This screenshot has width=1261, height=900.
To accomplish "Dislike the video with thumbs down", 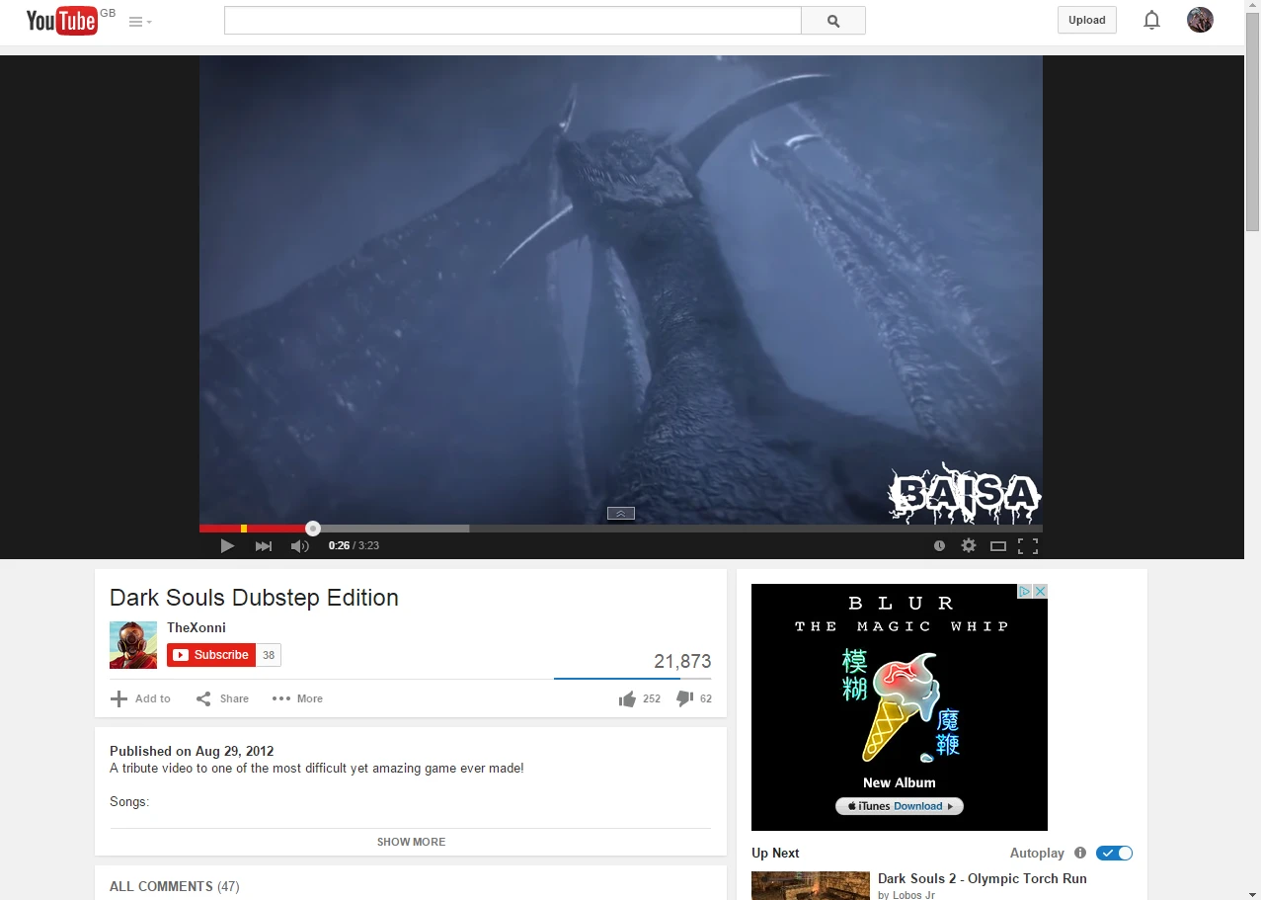I will (x=693, y=698).
